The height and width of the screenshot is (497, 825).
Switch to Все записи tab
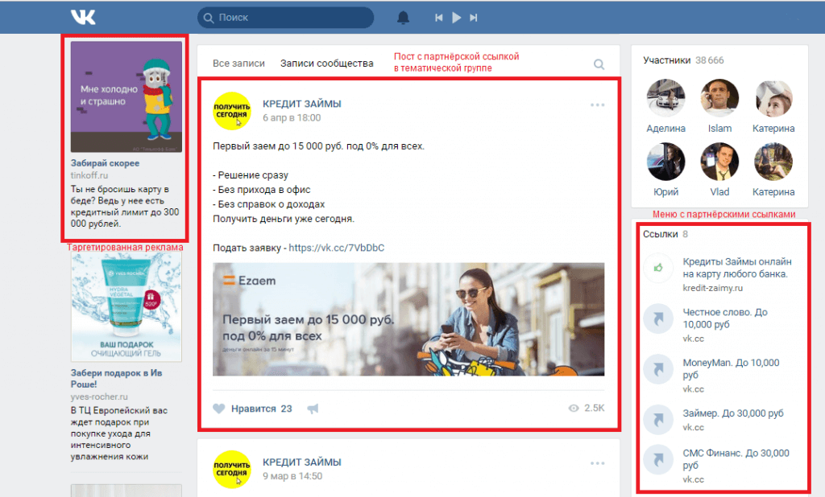[238, 64]
